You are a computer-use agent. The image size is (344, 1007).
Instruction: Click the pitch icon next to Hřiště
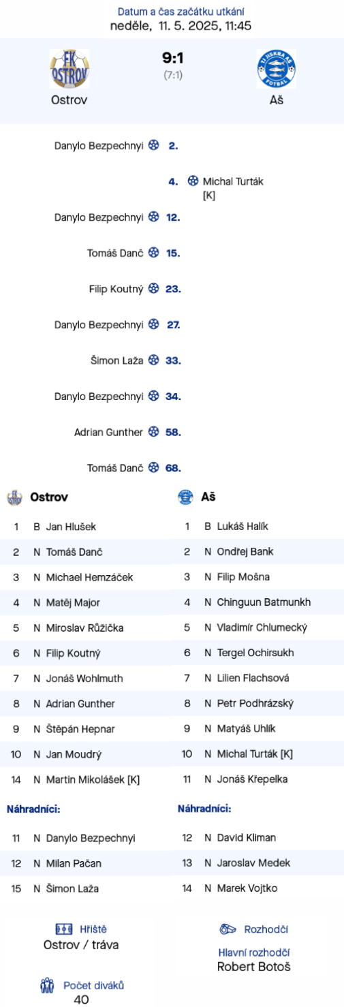pyautogui.click(x=64, y=929)
